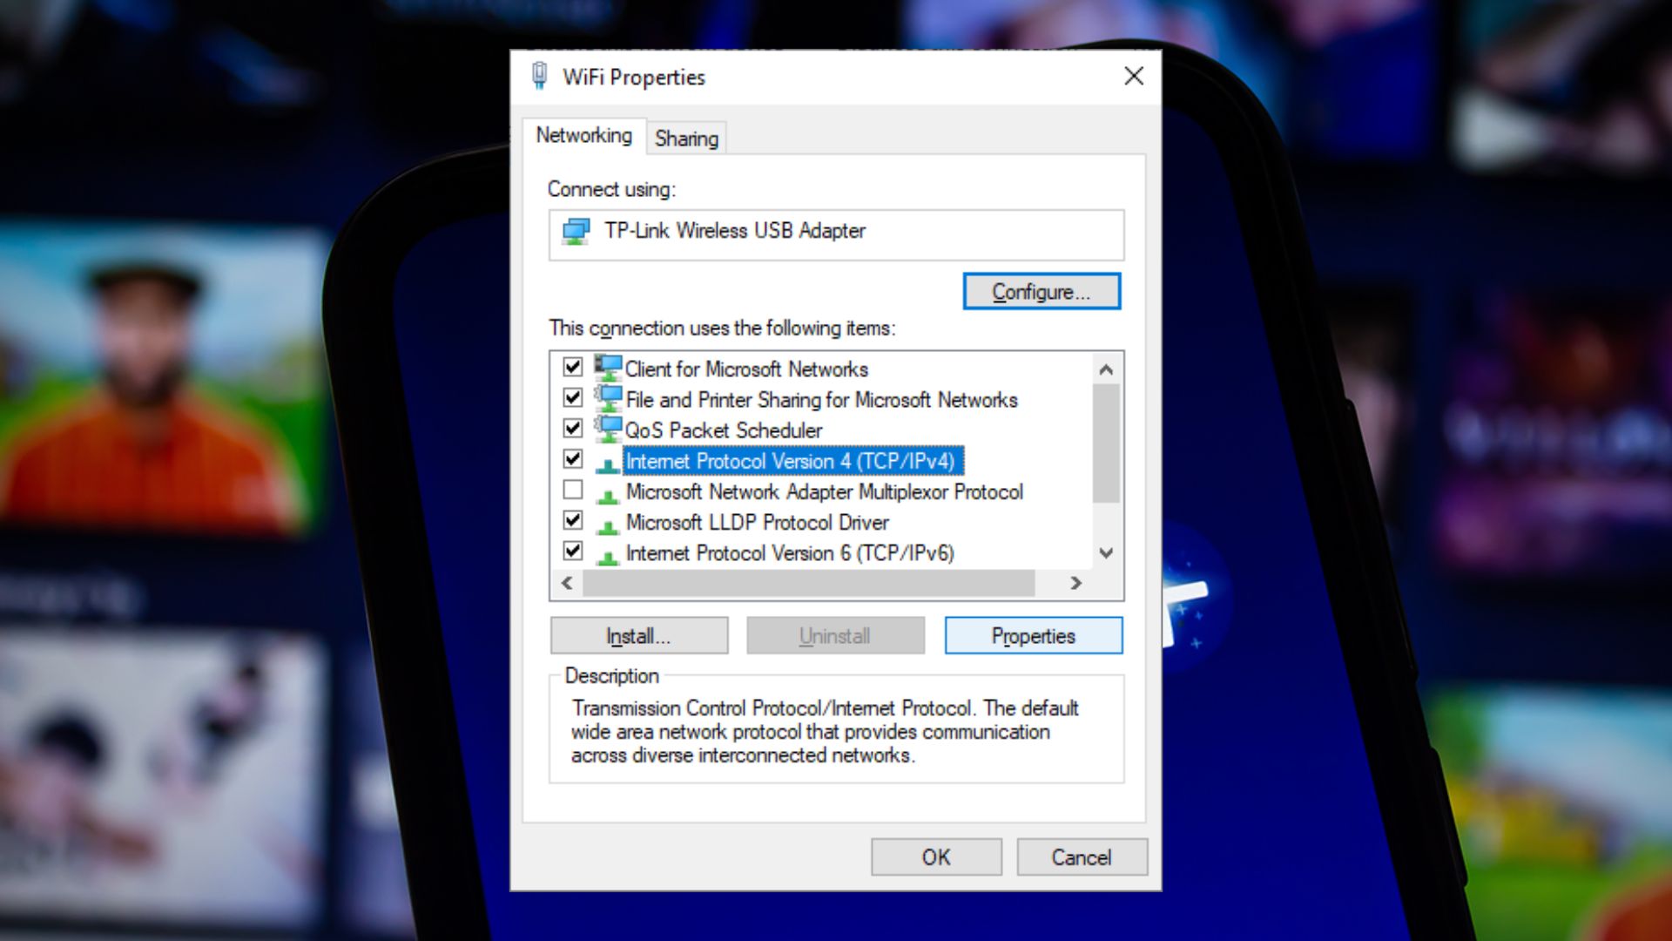Click the TP-Link adapter network icon
This screenshot has width=1672, height=941.
576,232
